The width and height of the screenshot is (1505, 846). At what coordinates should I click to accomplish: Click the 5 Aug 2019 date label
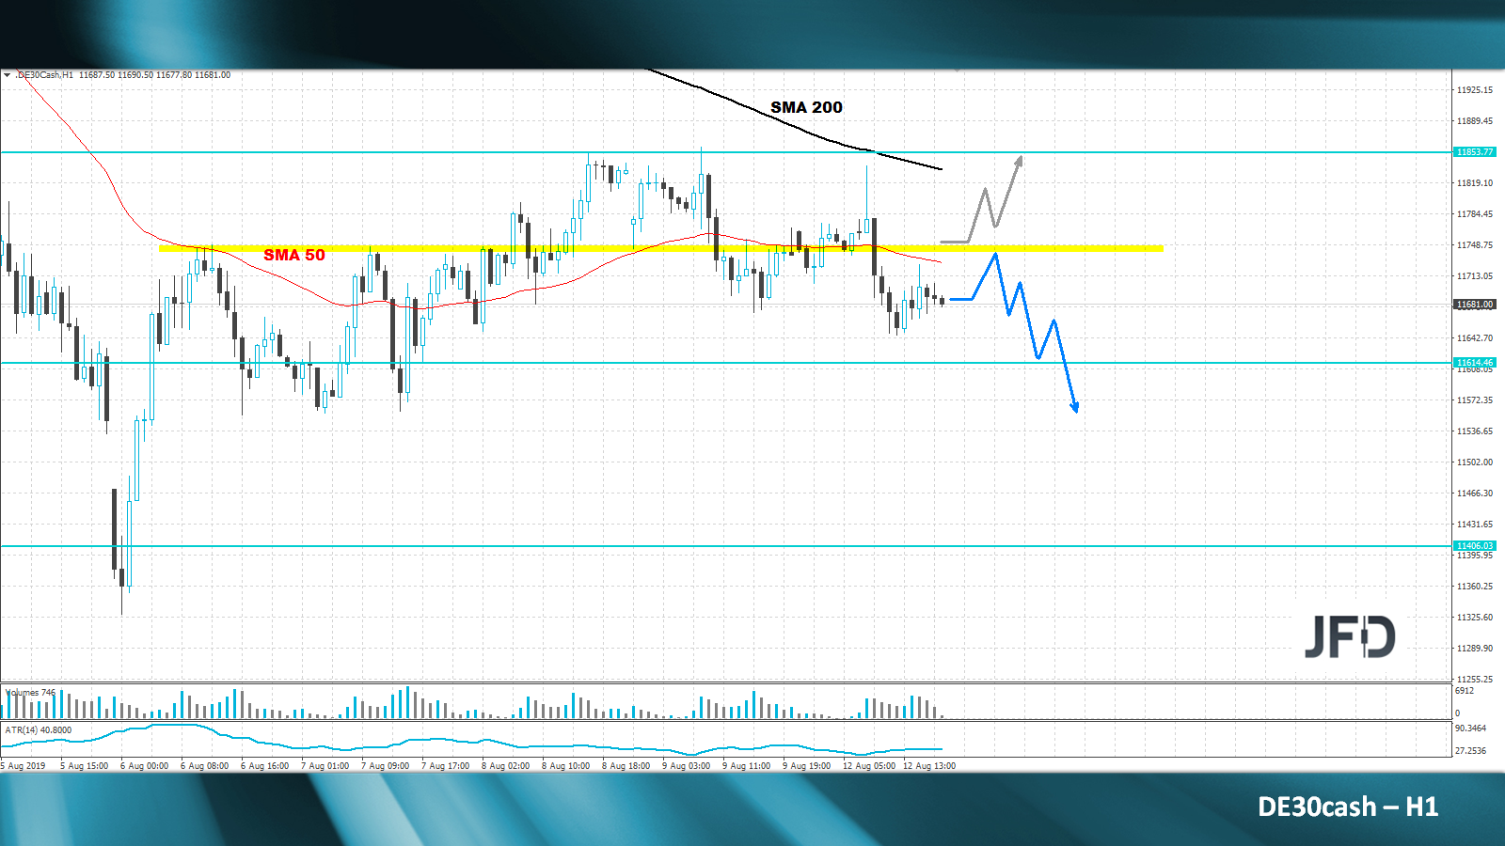(x=24, y=766)
